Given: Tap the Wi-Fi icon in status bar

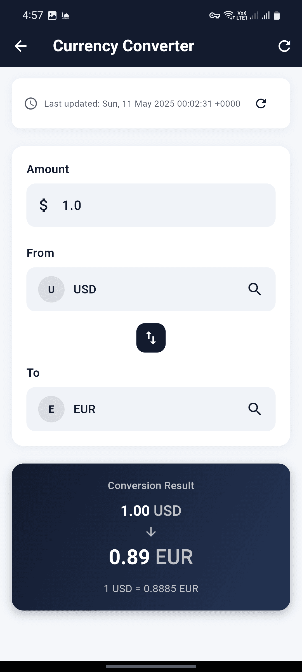Looking at the screenshot, I should [x=229, y=15].
